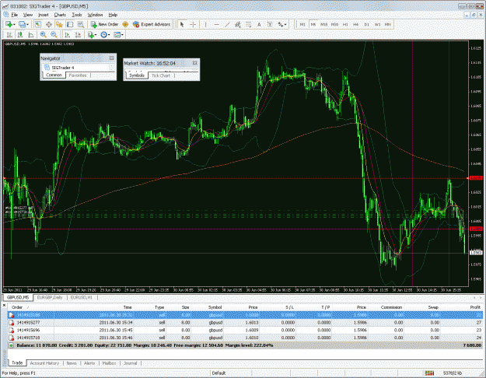Select bar chart display icon

pyautogui.click(x=9, y=35)
